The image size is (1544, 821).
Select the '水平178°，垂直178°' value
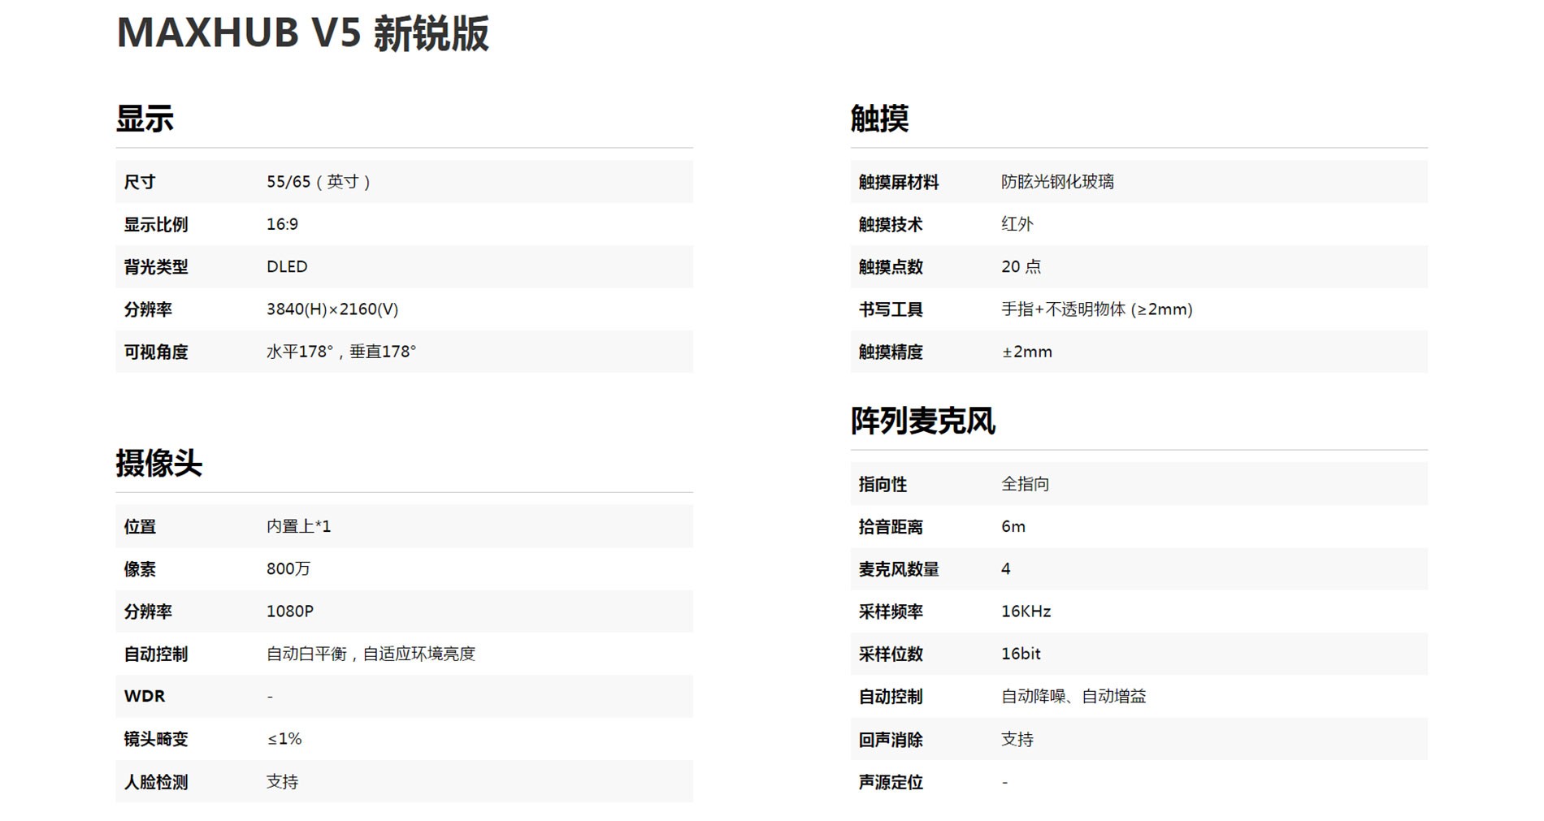pos(341,352)
